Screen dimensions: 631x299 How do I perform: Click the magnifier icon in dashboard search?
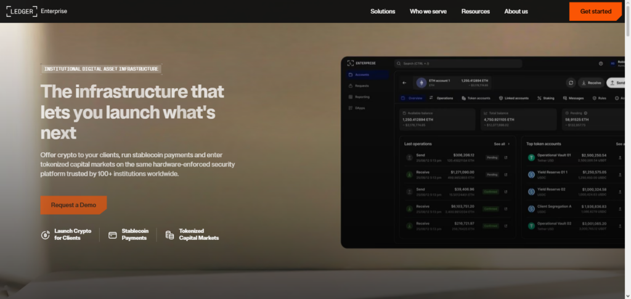399,63
